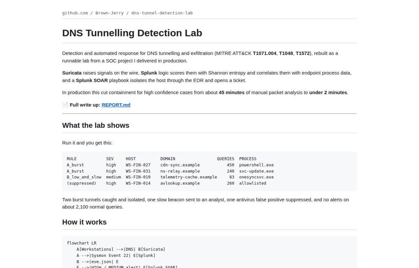The height and width of the screenshot is (268, 419).
Task: Click the medium severity value
Action: point(113,177)
